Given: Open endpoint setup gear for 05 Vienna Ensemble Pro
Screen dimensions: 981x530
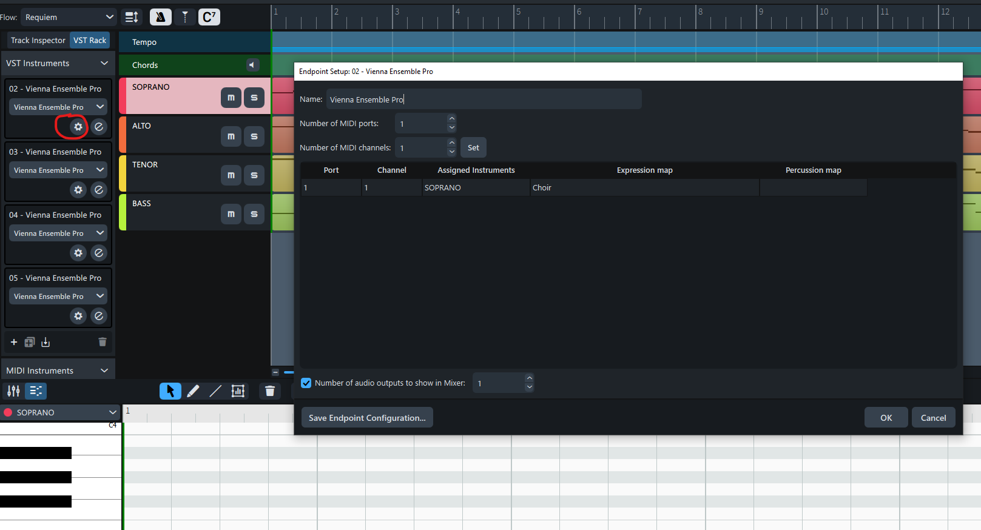Looking at the screenshot, I should tap(78, 316).
